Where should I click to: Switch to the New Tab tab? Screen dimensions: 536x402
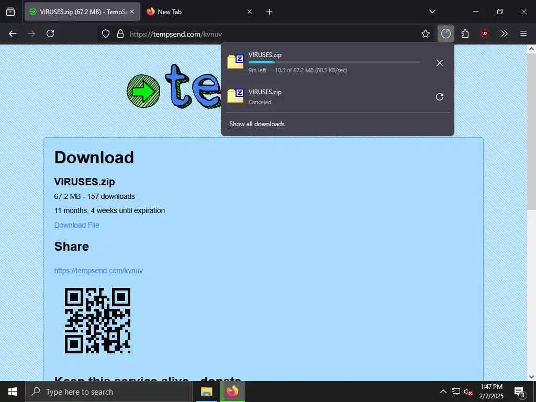(199, 12)
